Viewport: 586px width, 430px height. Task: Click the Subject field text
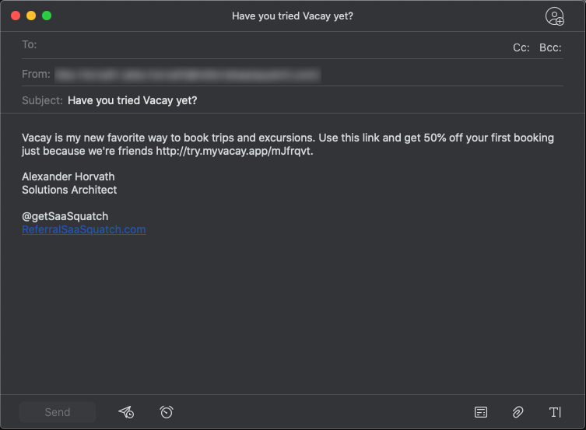coord(132,100)
